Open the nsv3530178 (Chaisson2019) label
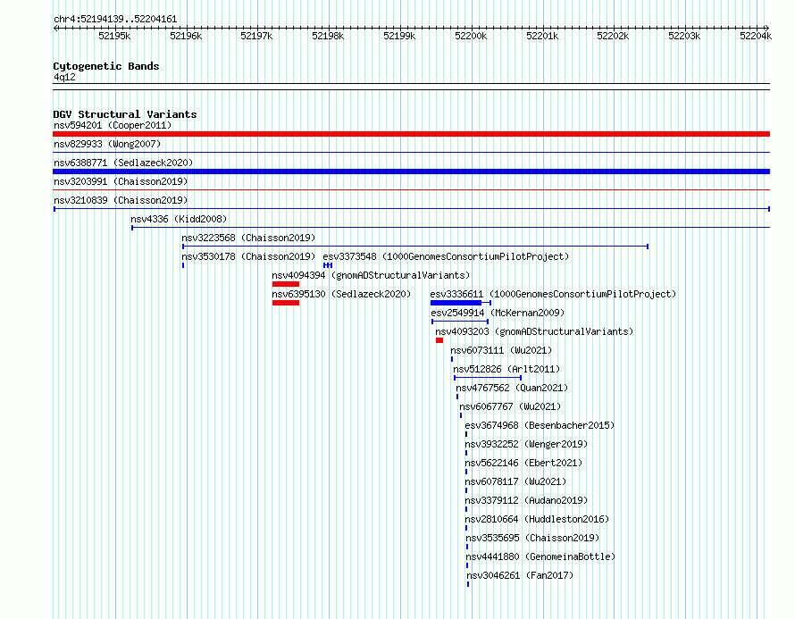 point(248,256)
